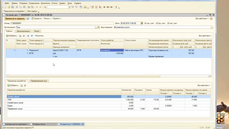Click the Save diskette icon in main toolbar
The image size is (229, 129).
click(13, 7)
